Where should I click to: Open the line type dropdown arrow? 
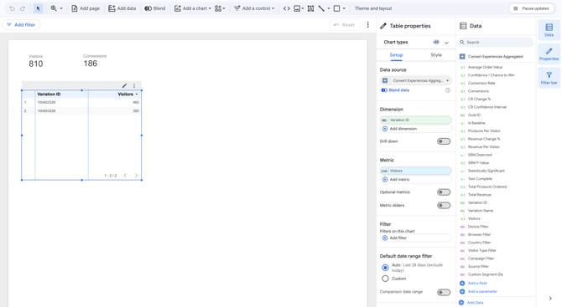coord(328,8)
